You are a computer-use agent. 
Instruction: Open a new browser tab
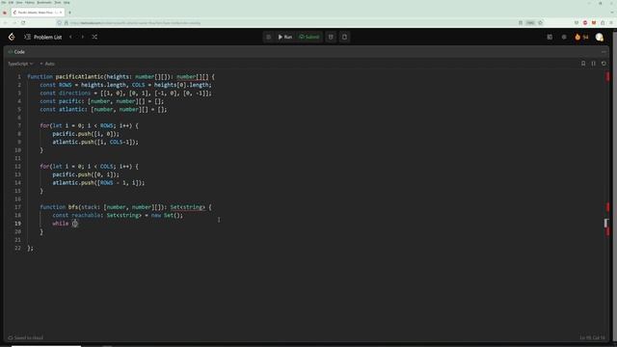[69, 13]
